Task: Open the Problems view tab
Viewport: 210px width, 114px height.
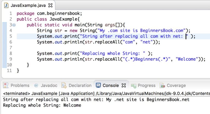Action: tap(16, 85)
